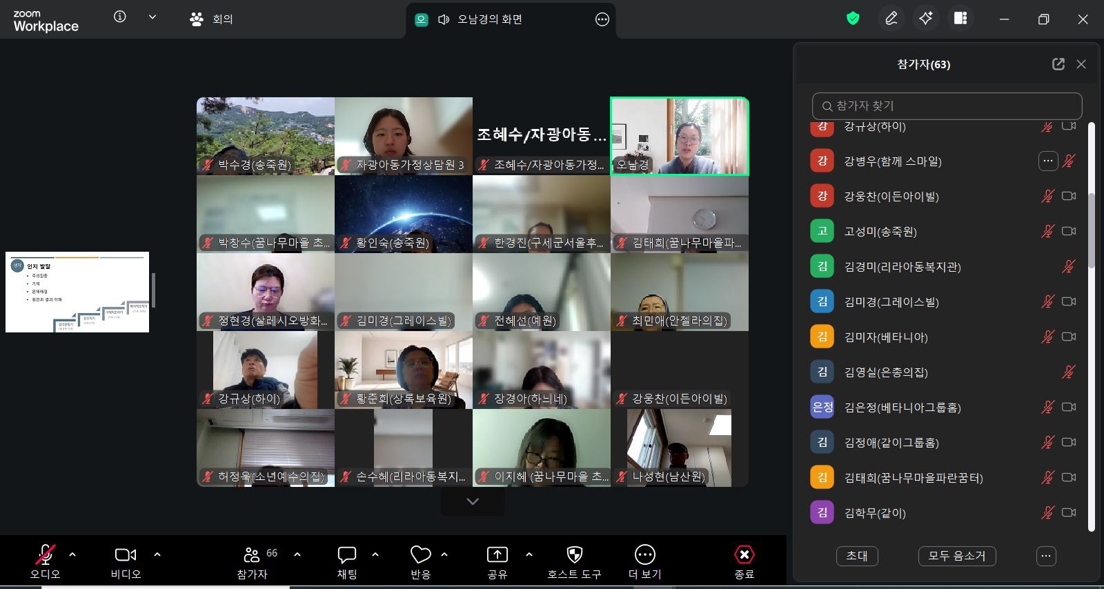Unmute microphone with the Audio button
The width and height of the screenshot is (1104, 589).
click(45, 561)
